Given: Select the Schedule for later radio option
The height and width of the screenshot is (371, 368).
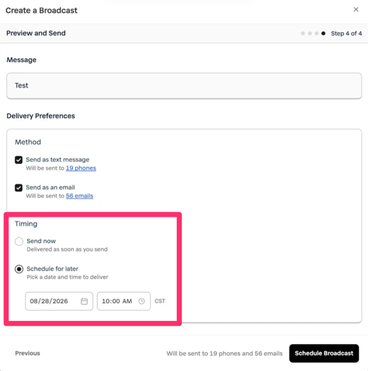Looking at the screenshot, I should click(19, 269).
